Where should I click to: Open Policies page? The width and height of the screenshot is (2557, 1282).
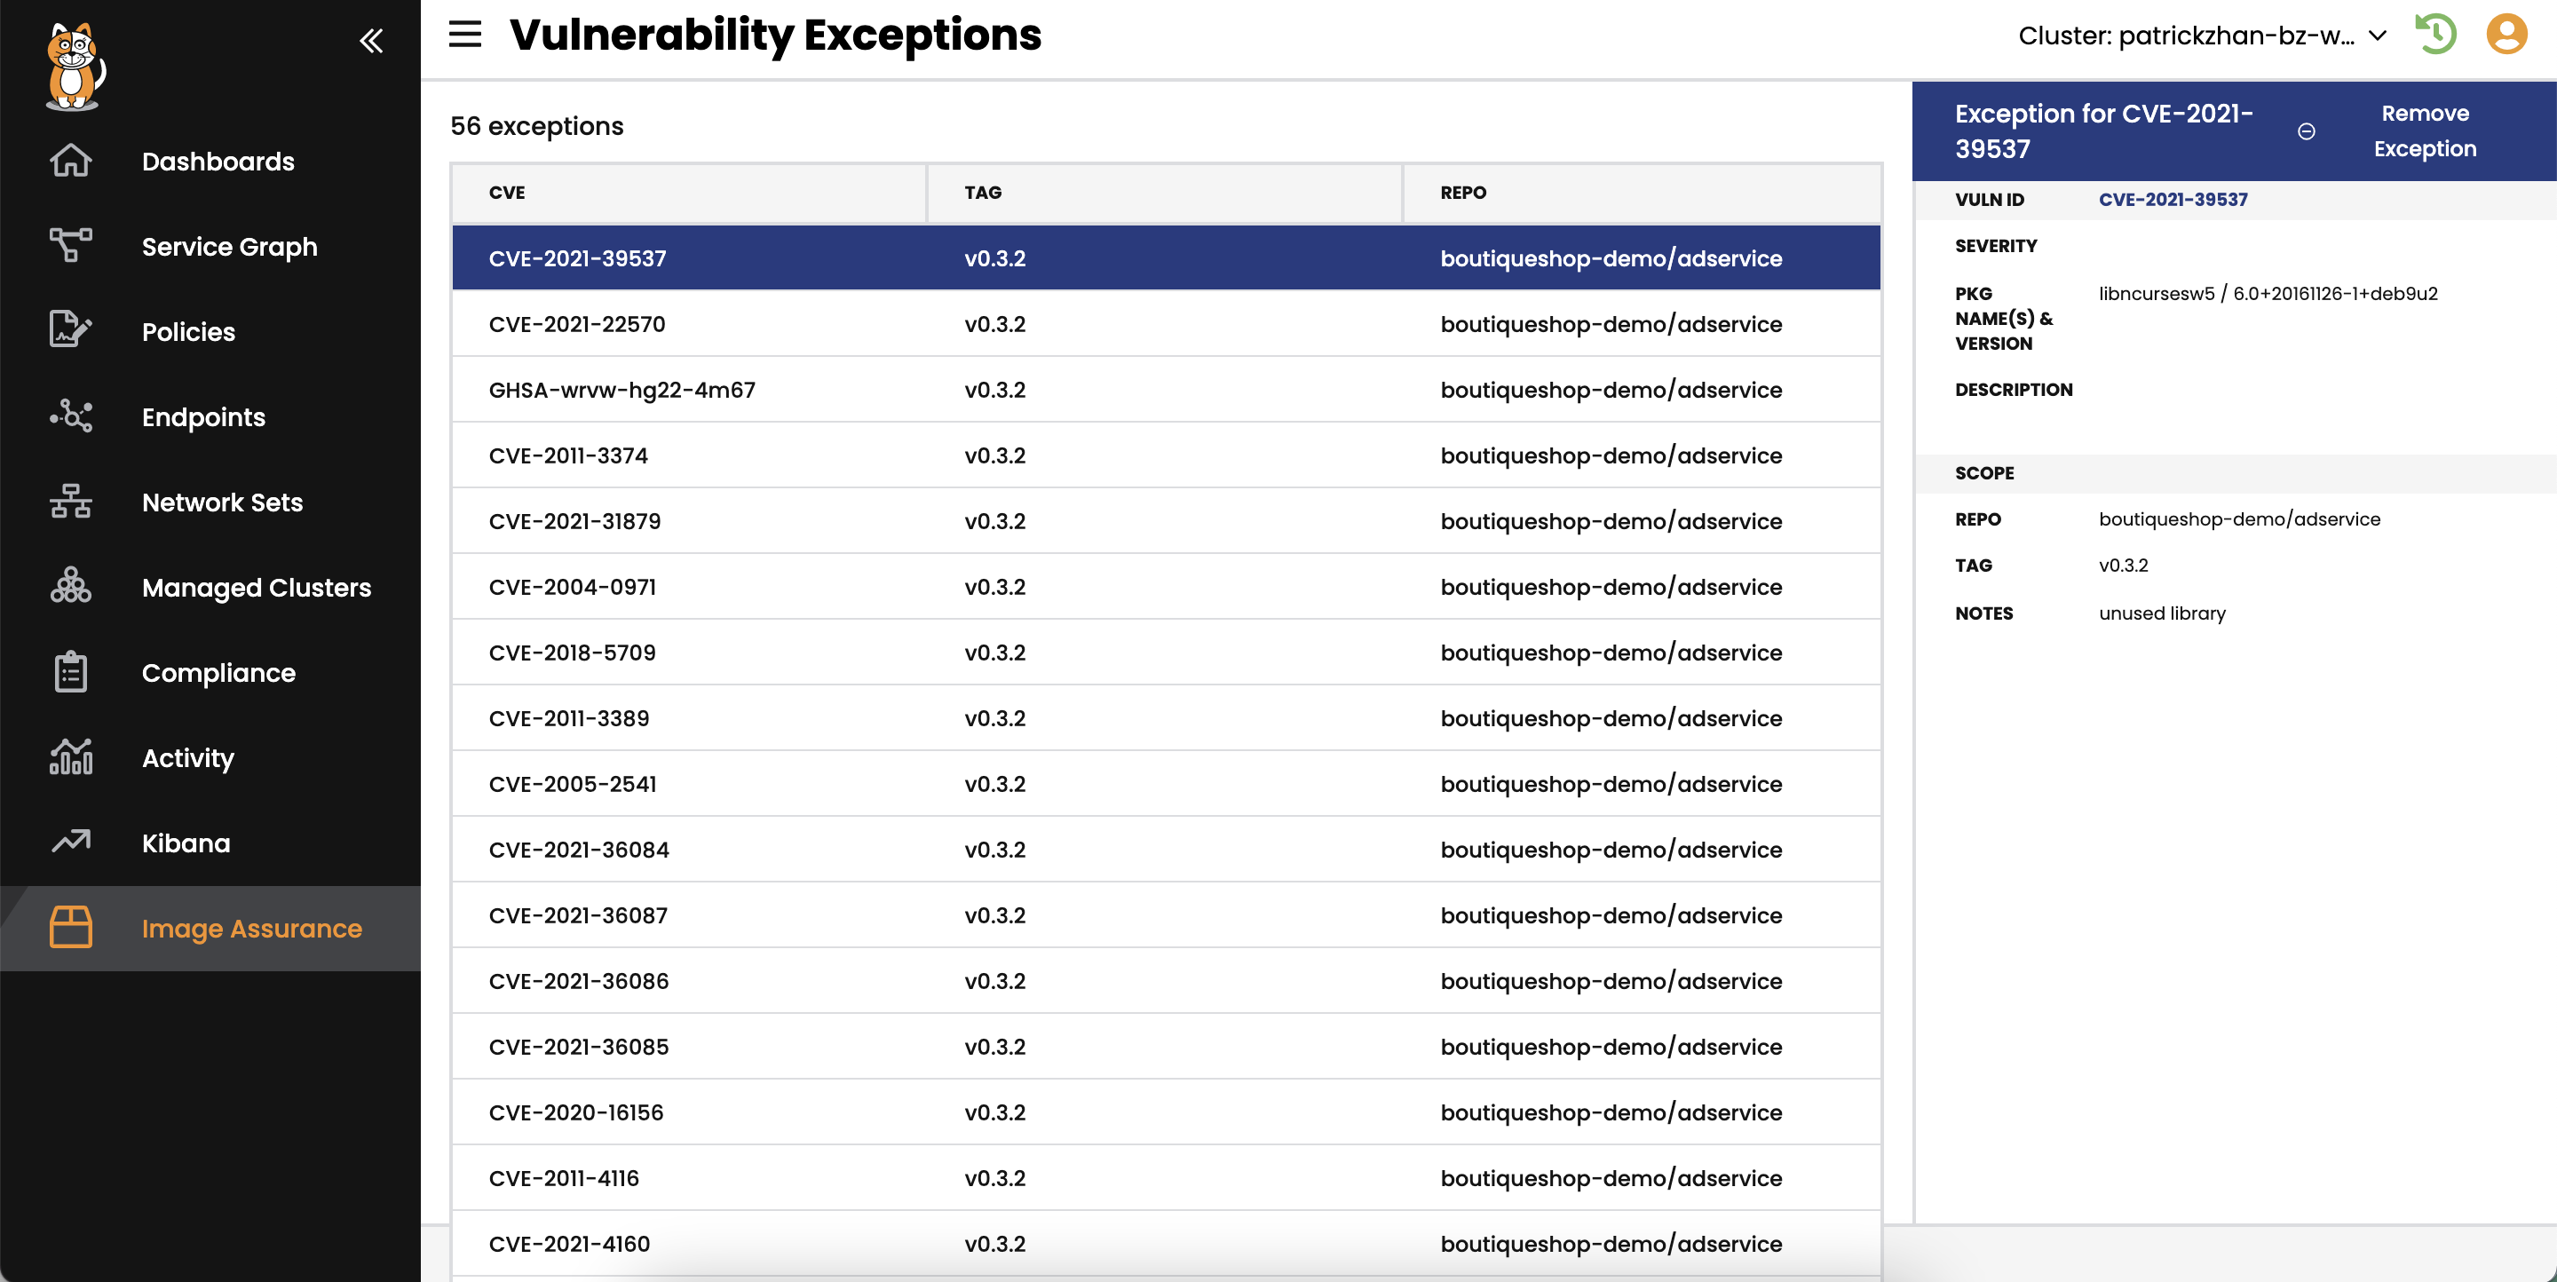[188, 331]
